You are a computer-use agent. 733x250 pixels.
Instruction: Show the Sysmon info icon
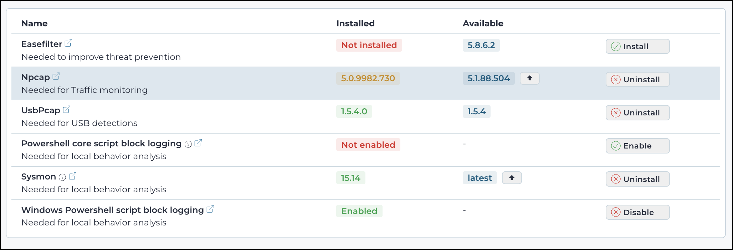tap(62, 177)
